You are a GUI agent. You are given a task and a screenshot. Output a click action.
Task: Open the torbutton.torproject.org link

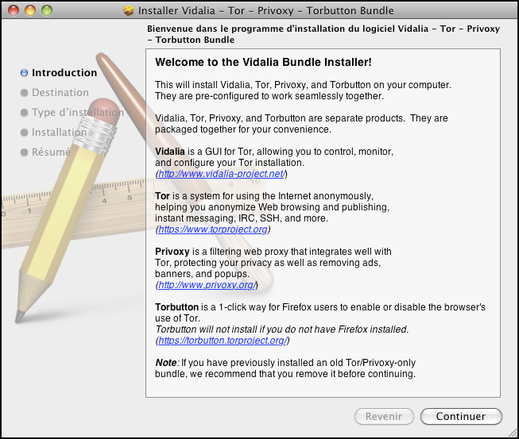[223, 340]
